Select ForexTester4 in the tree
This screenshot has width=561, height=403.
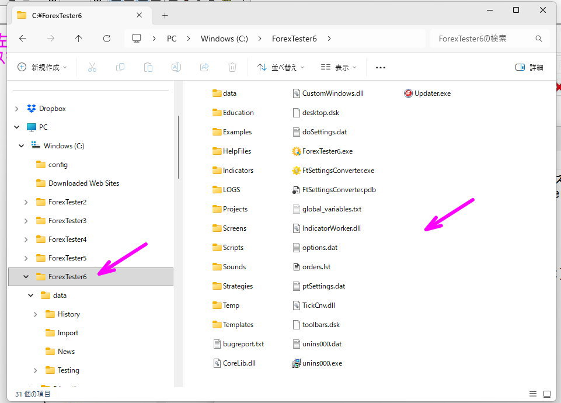tap(68, 239)
